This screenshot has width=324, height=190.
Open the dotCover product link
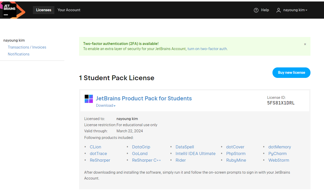click(x=235, y=147)
